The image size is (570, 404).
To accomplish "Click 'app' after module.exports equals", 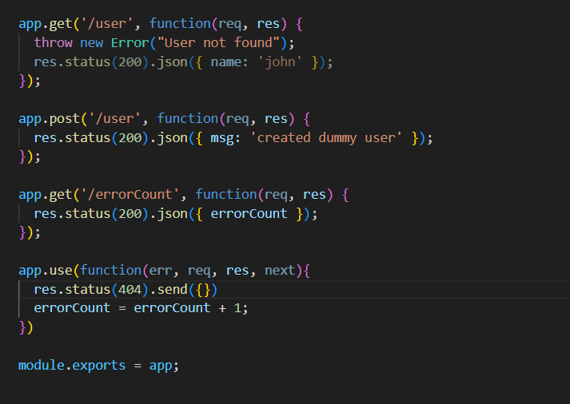I will (x=161, y=366).
